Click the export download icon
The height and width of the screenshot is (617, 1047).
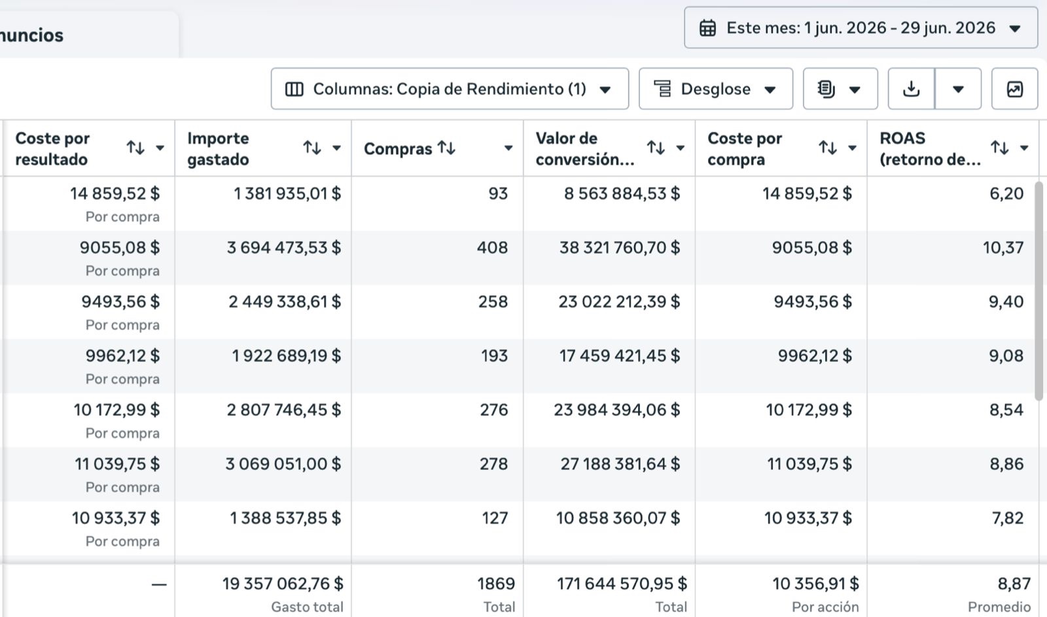coord(912,89)
